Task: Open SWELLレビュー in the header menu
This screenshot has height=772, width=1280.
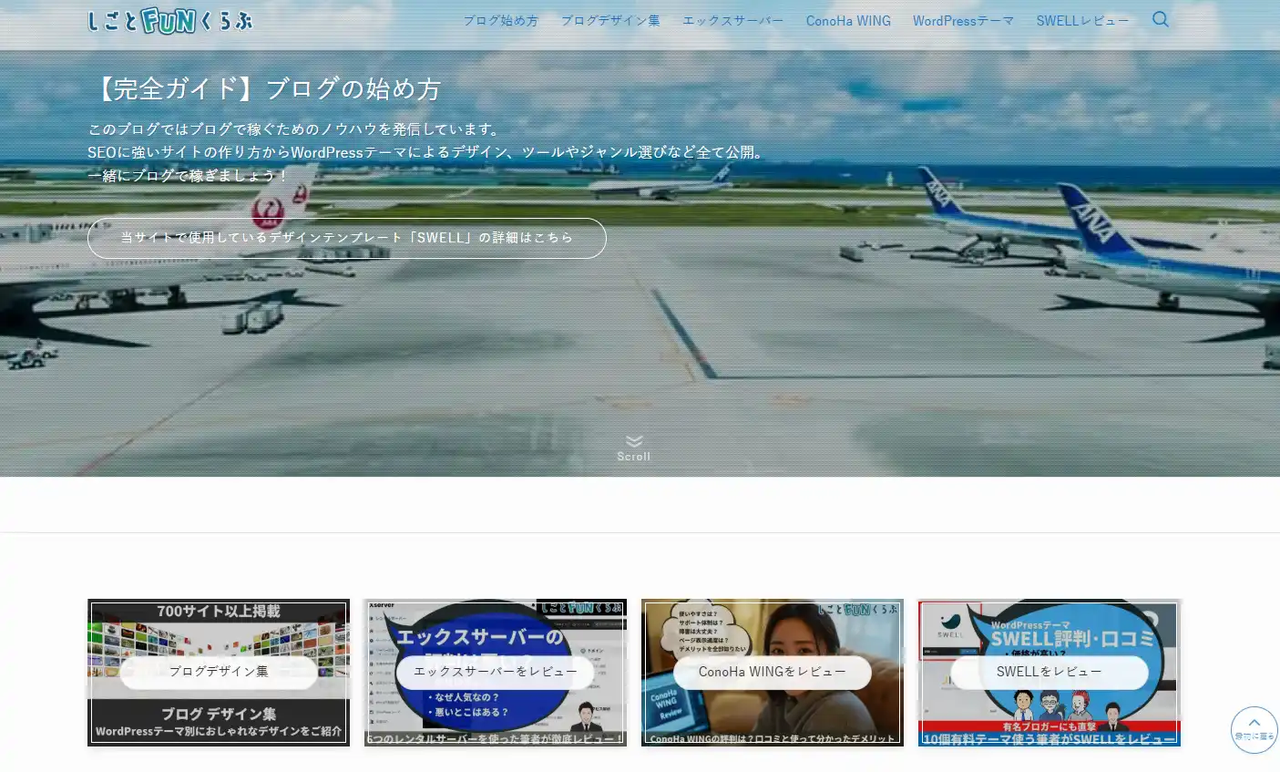Action: pyautogui.click(x=1081, y=20)
